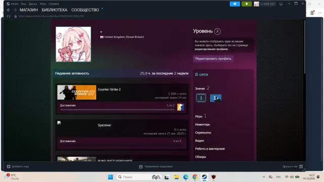Show hidden tray icons chevron
The height and width of the screenshot is (182, 324).
pos(264,177)
